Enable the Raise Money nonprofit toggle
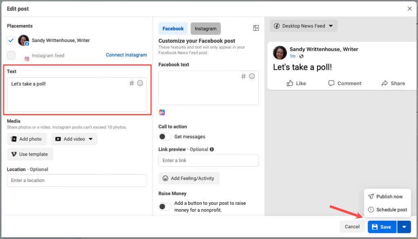The width and height of the screenshot is (418, 239). pyautogui.click(x=165, y=206)
